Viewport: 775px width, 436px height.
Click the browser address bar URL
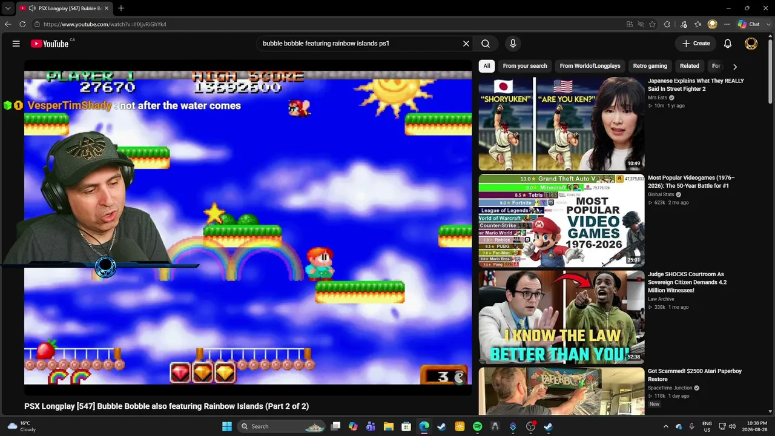coord(105,24)
